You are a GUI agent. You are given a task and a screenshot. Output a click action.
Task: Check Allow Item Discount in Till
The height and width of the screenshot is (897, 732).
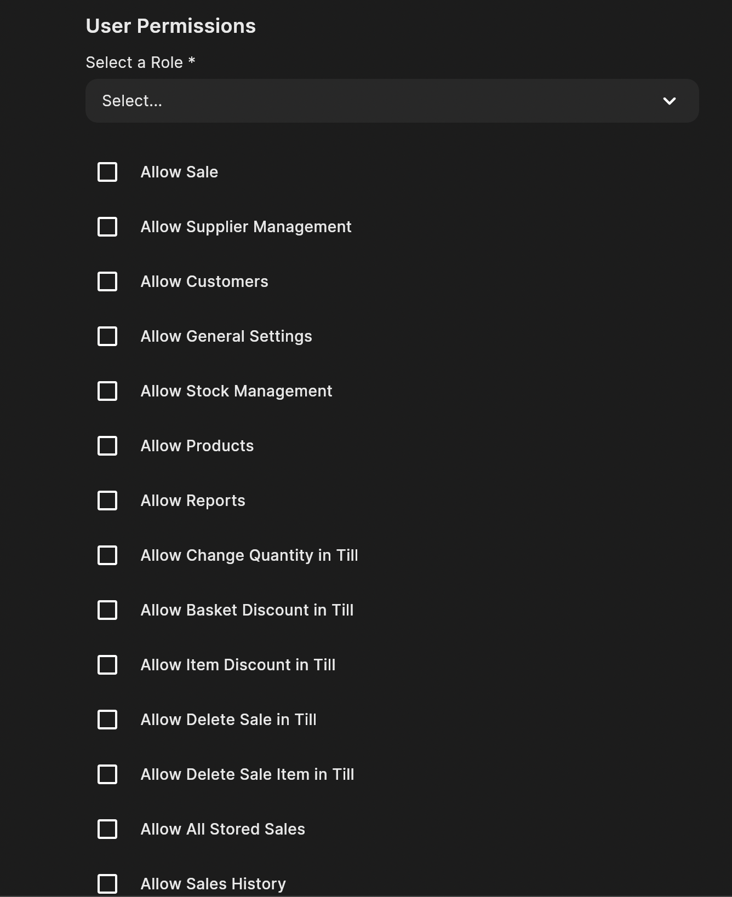tap(107, 665)
